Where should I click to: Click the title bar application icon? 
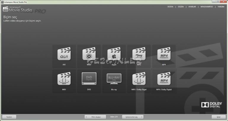[x=2, y=2]
